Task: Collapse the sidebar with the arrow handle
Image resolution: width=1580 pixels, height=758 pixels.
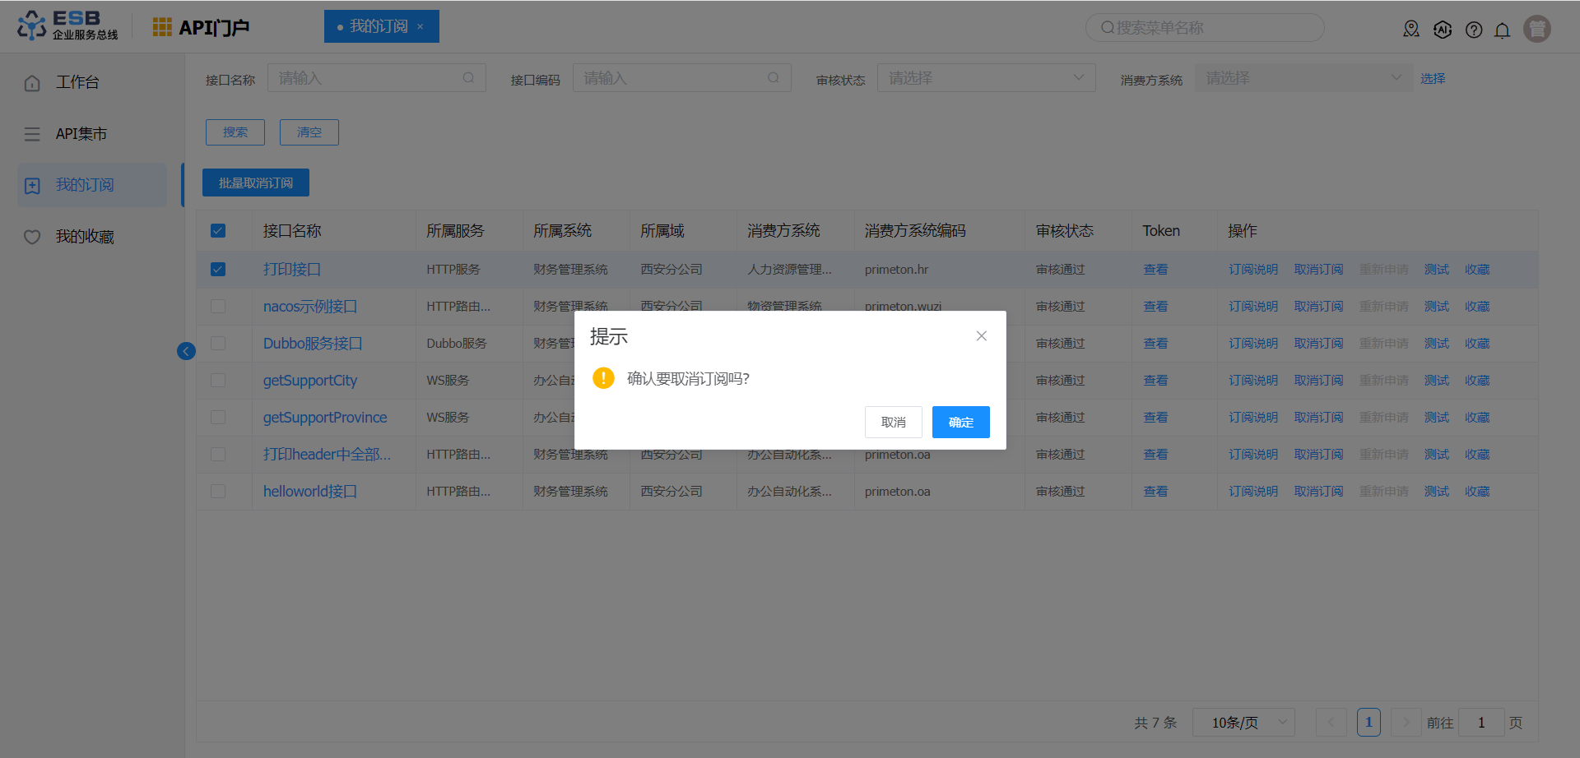Action: pyautogui.click(x=187, y=351)
